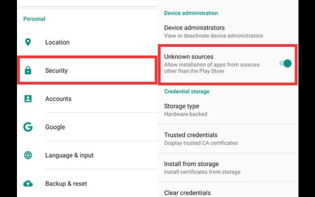The width and height of the screenshot is (315, 197).
Task: Open Device administrators option
Action: pos(228,32)
